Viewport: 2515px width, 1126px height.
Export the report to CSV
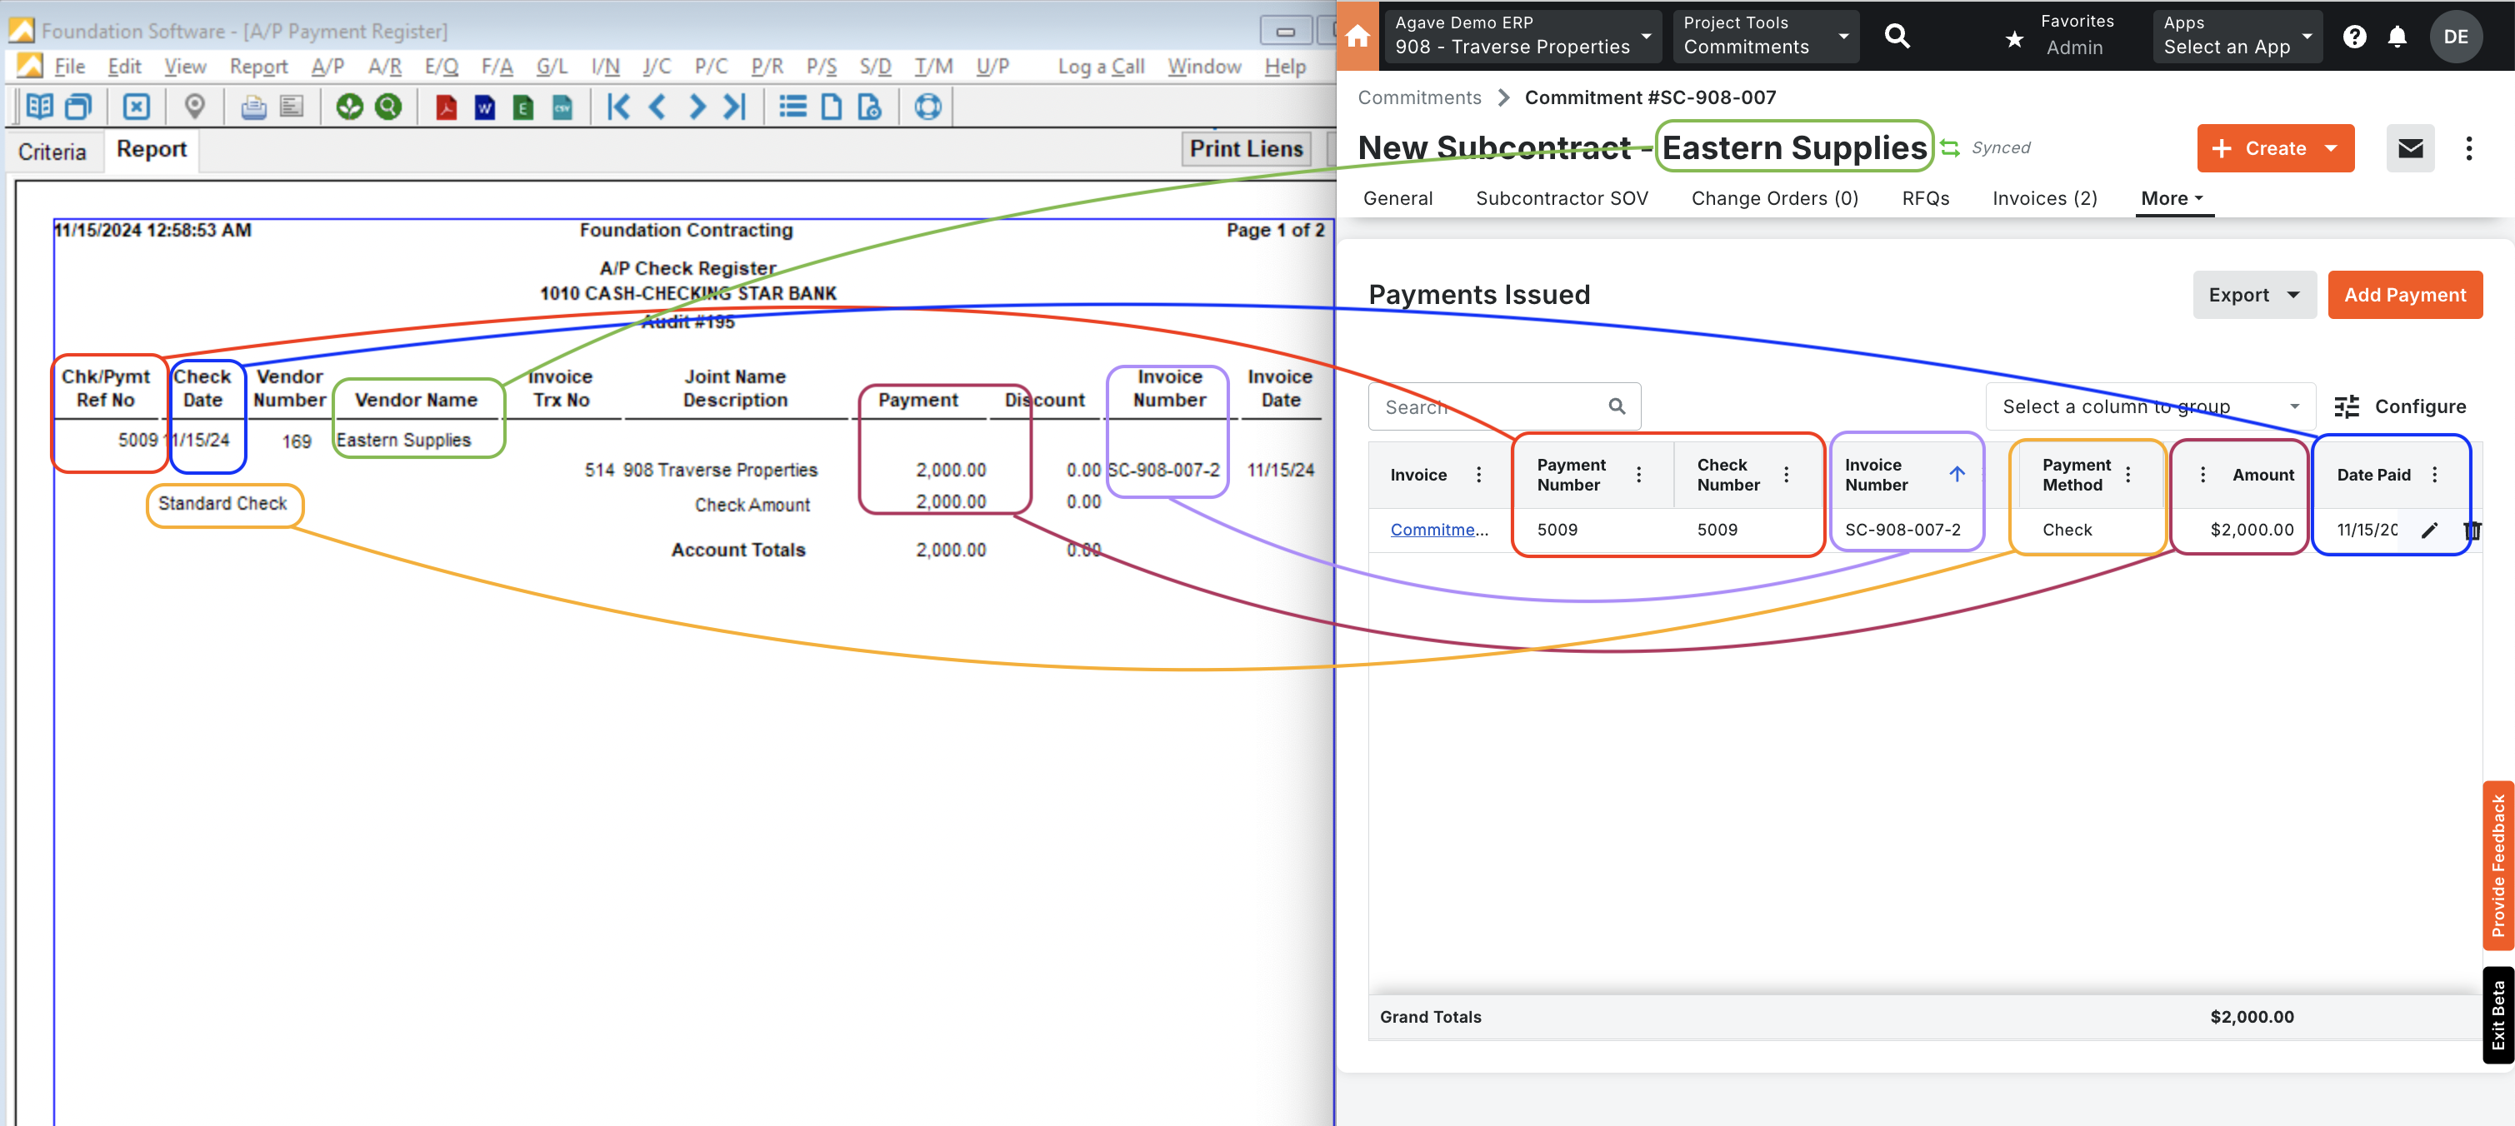[x=562, y=107]
